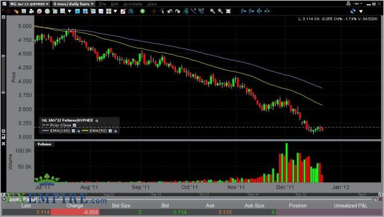Viewport: 384px width, 217px height.
Task: Click the four-pane layout icon
Action: click(x=109, y=11)
